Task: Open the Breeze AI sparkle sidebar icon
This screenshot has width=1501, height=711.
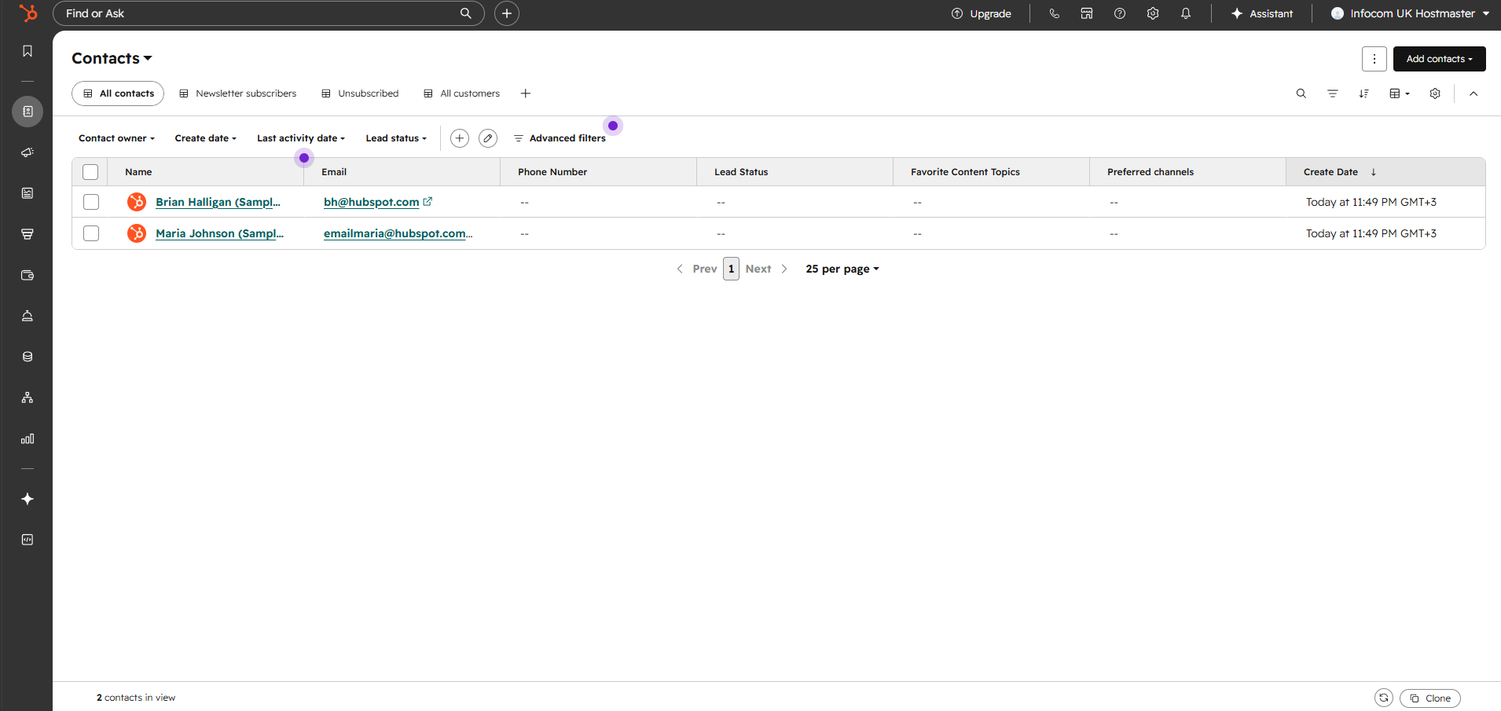Action: coord(28,499)
